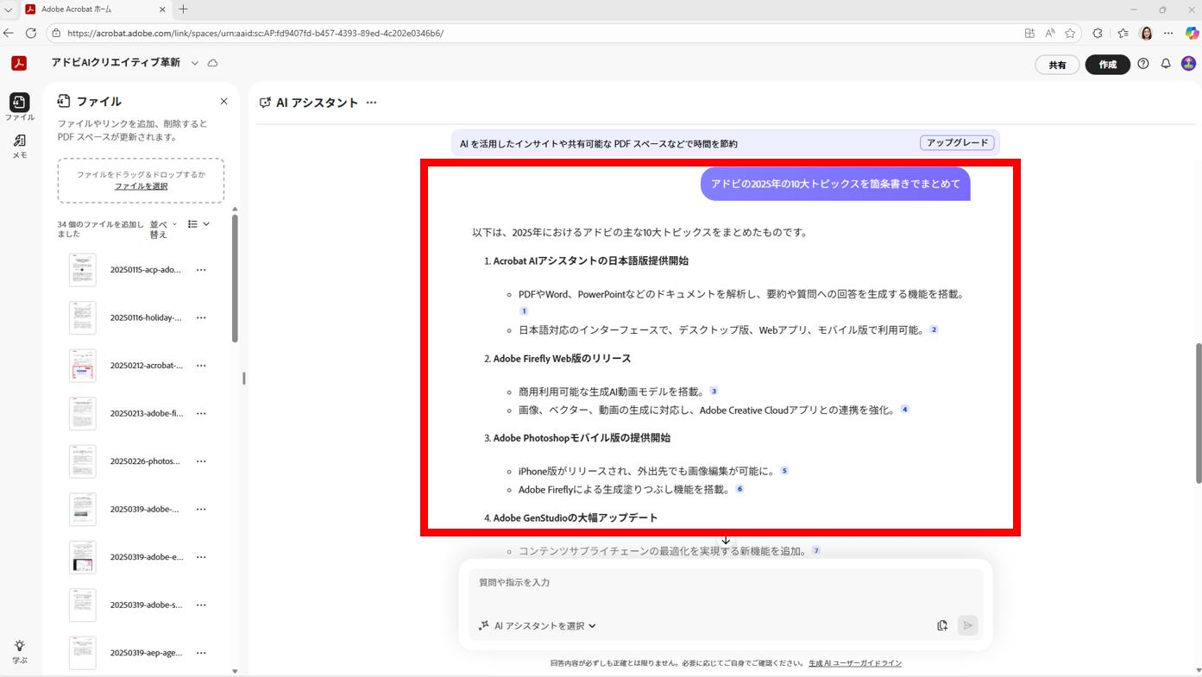Open the help question mark icon
Viewport: 1202px width, 677px height.
point(1143,64)
